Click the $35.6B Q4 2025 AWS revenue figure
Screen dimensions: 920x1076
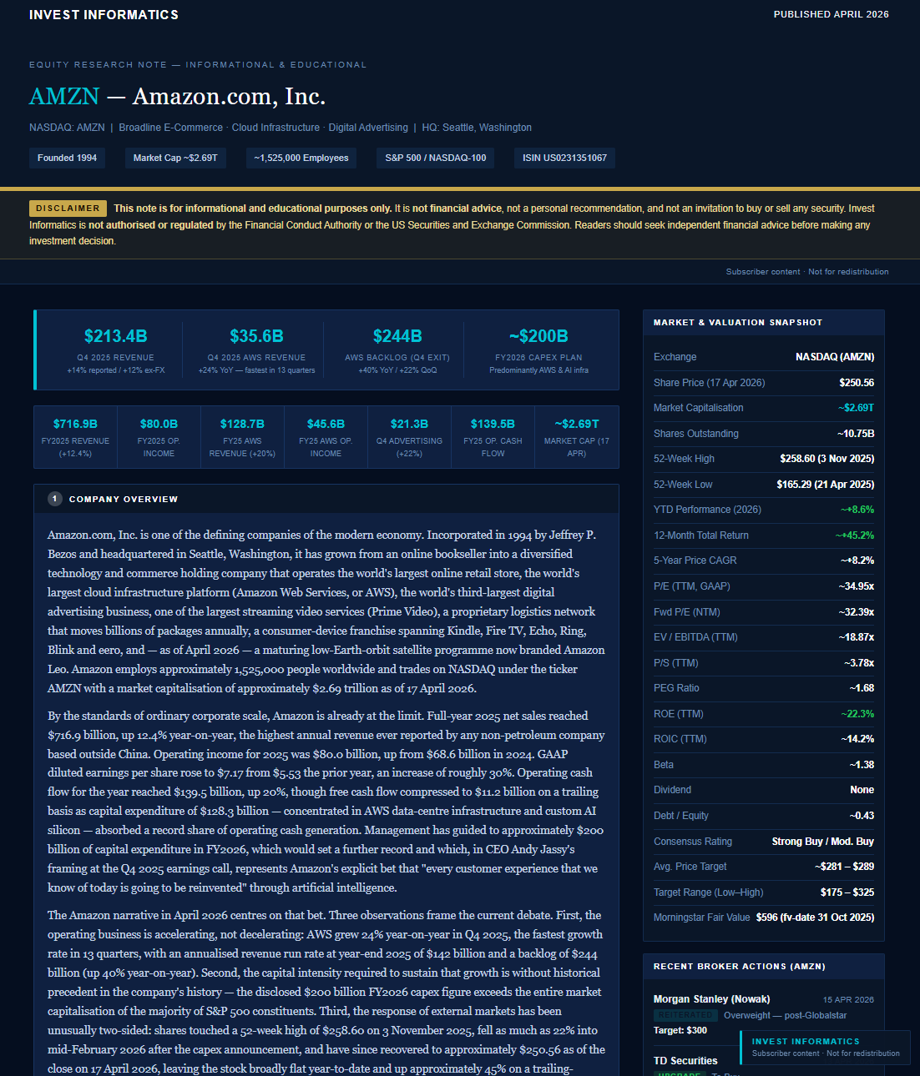(256, 336)
